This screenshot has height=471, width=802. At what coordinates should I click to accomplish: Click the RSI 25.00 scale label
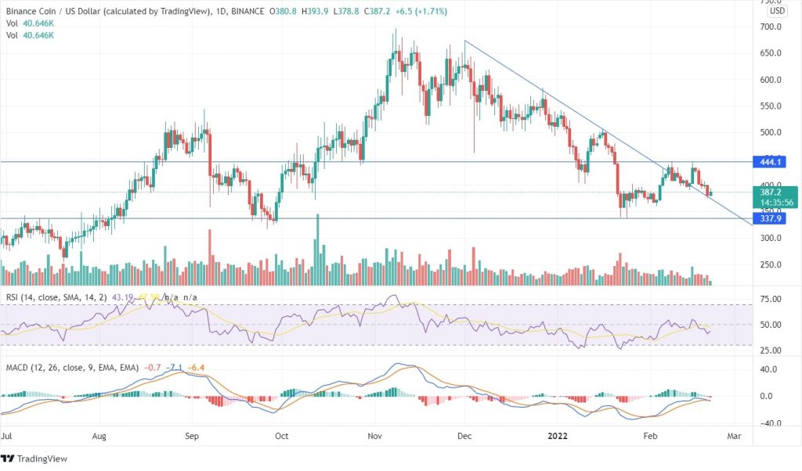tap(771, 351)
